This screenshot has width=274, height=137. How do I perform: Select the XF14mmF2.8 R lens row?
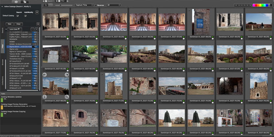coord(23,61)
